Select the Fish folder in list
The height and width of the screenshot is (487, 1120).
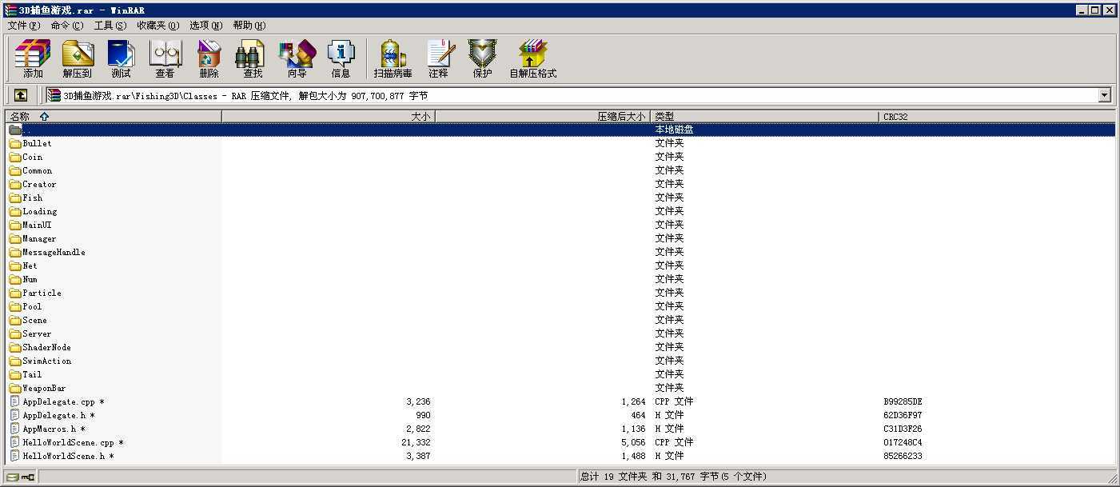click(32, 198)
